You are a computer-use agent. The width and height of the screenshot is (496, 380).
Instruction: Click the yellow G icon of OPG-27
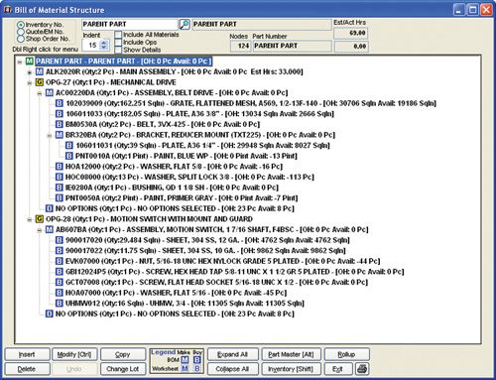click(40, 82)
